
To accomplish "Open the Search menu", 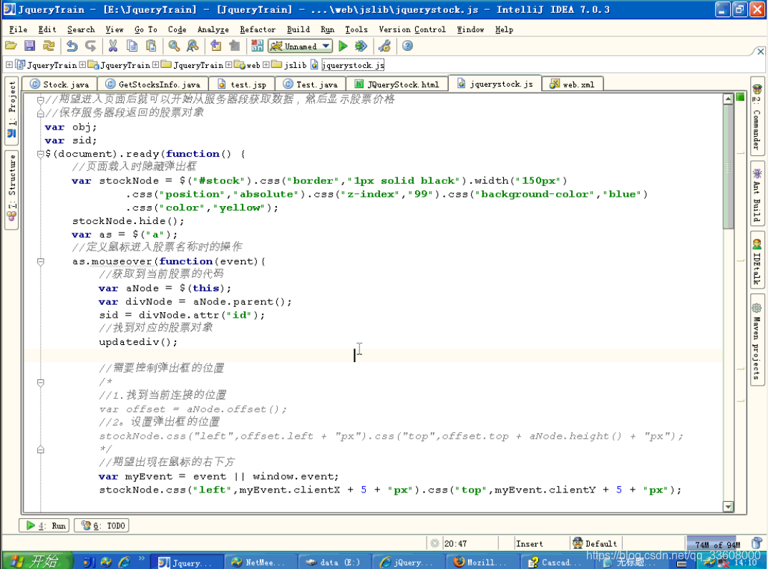I will pos(81,29).
